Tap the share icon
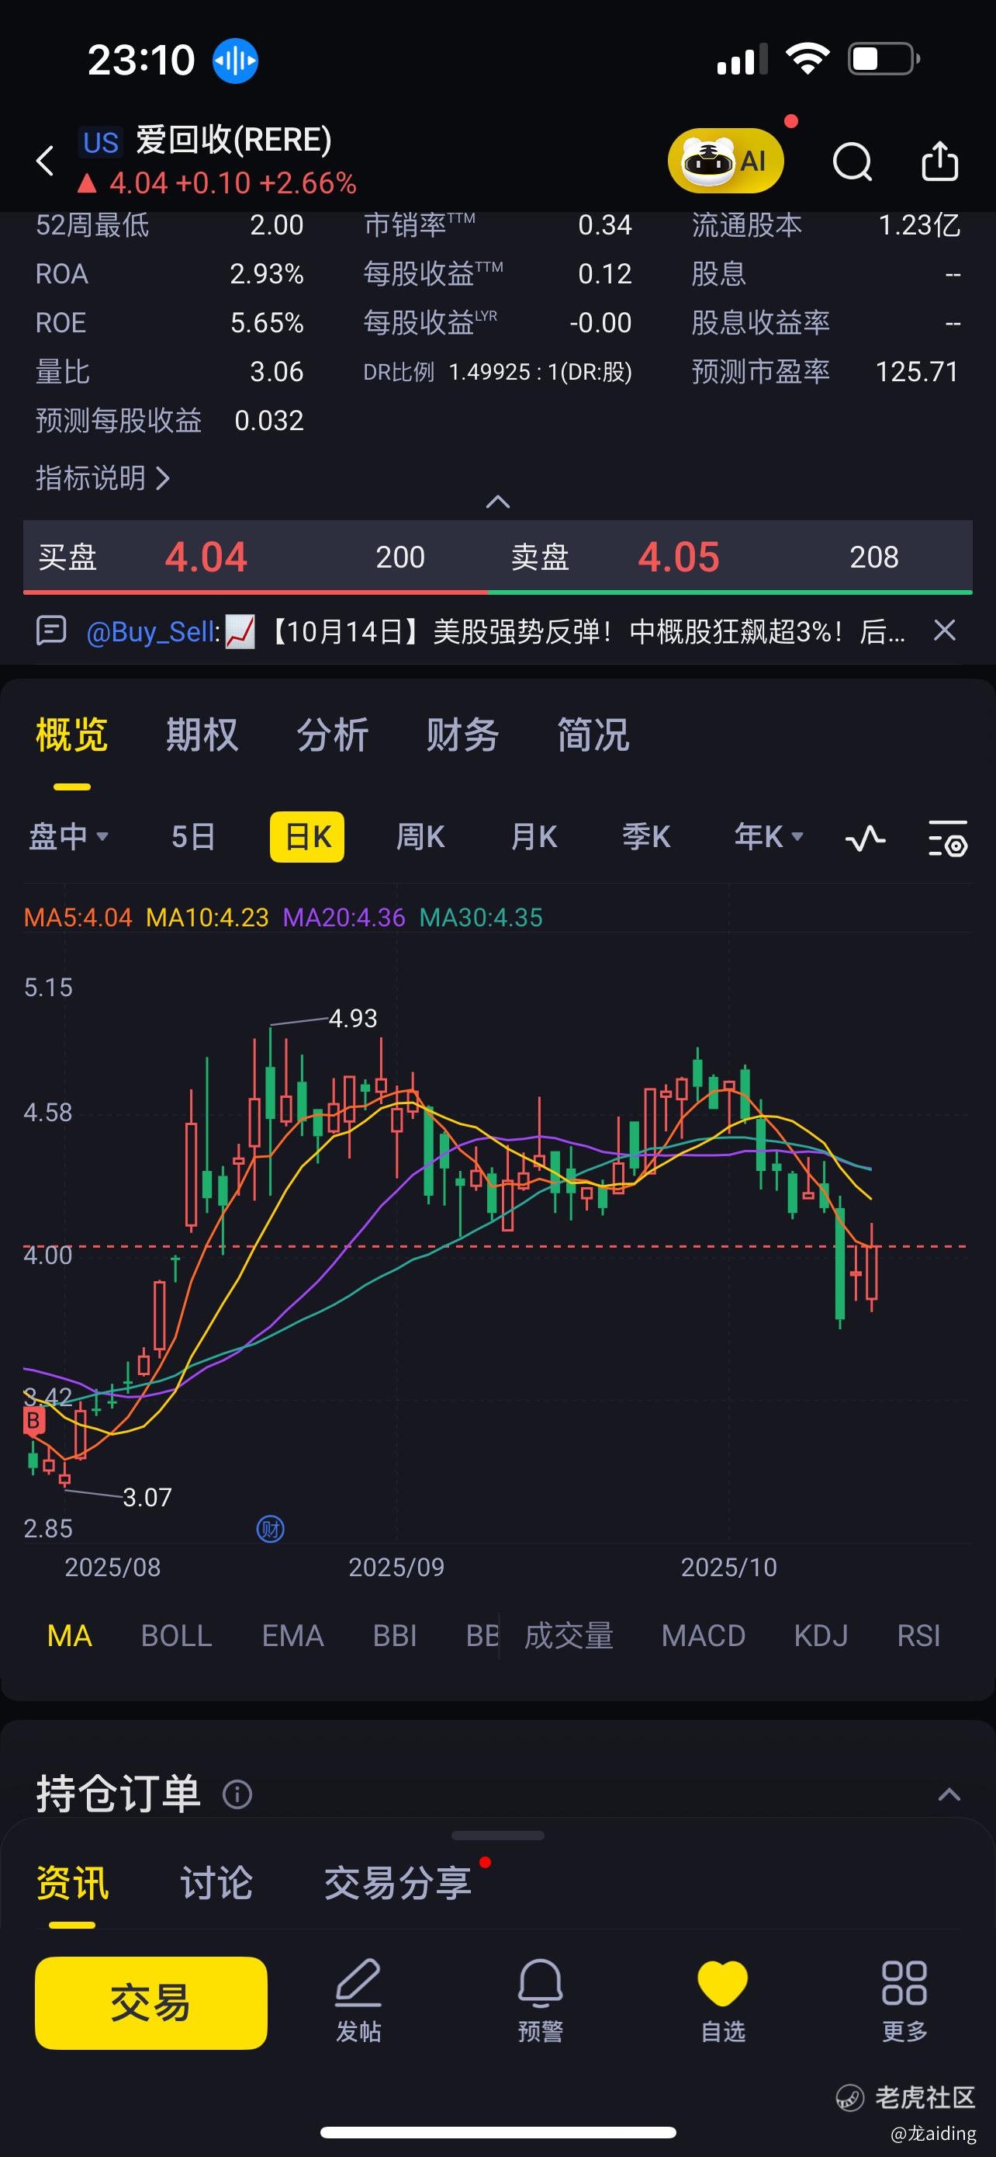Viewport: 996px width, 2157px height. click(939, 161)
